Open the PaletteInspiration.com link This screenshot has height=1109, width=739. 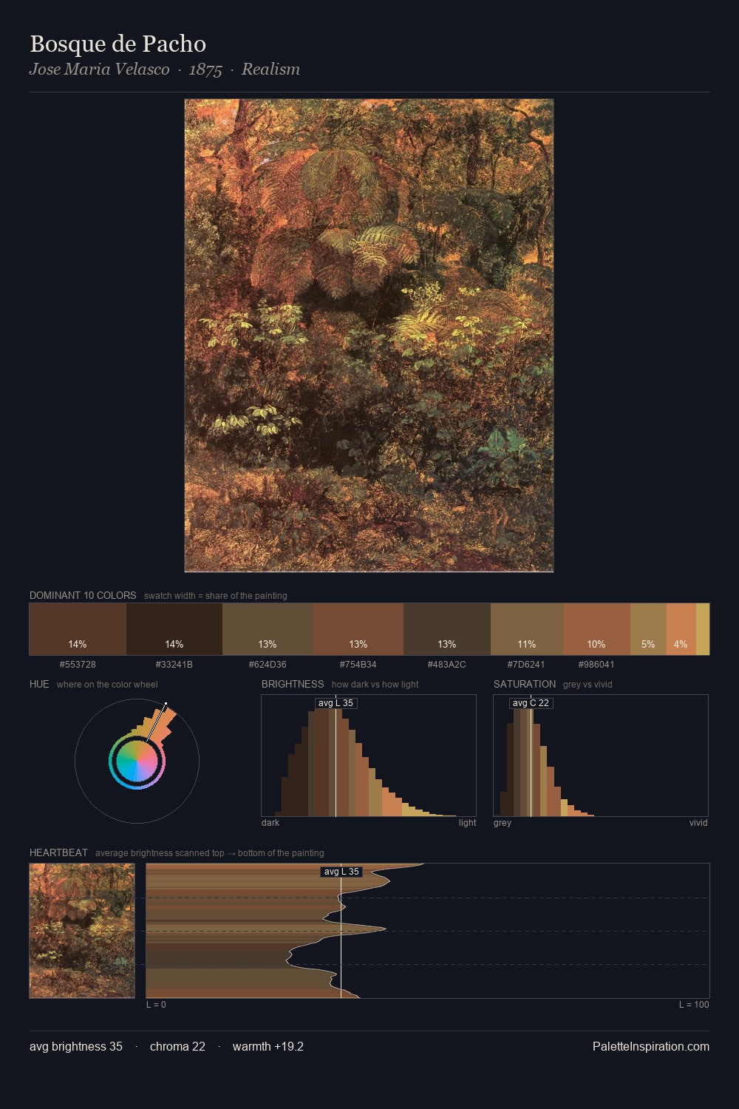651,1046
